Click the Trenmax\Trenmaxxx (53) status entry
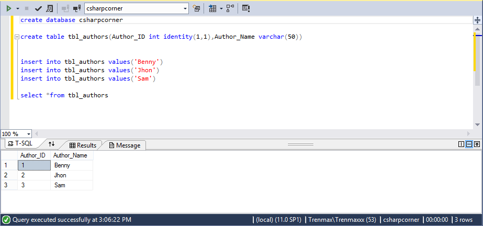This screenshot has height=226, width=483. (342, 220)
